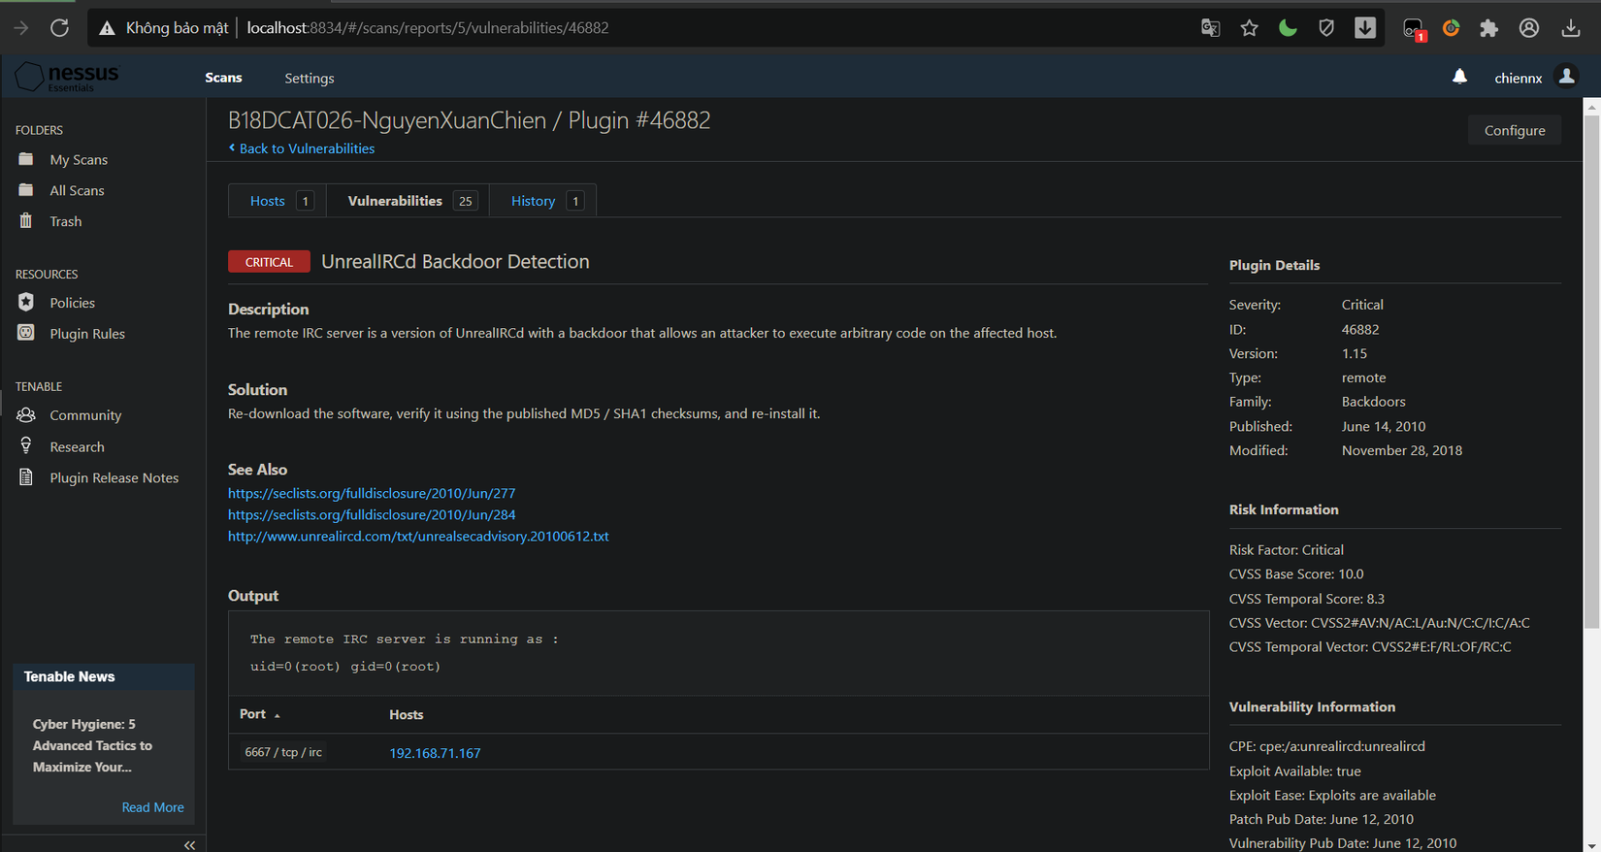Switch to the Hosts tab

(268, 201)
